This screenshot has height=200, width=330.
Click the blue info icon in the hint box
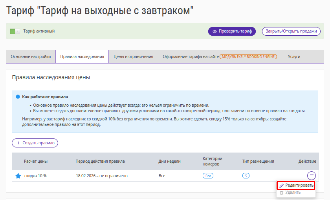tap(18, 96)
